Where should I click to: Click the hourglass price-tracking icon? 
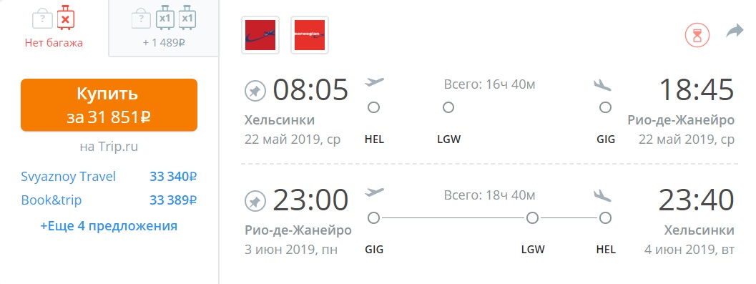click(697, 35)
